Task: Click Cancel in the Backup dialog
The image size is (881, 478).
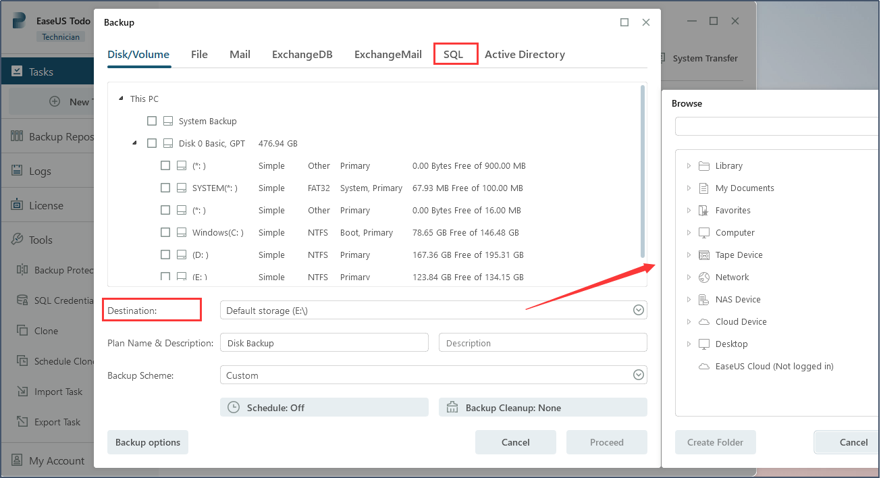Action: [515, 442]
